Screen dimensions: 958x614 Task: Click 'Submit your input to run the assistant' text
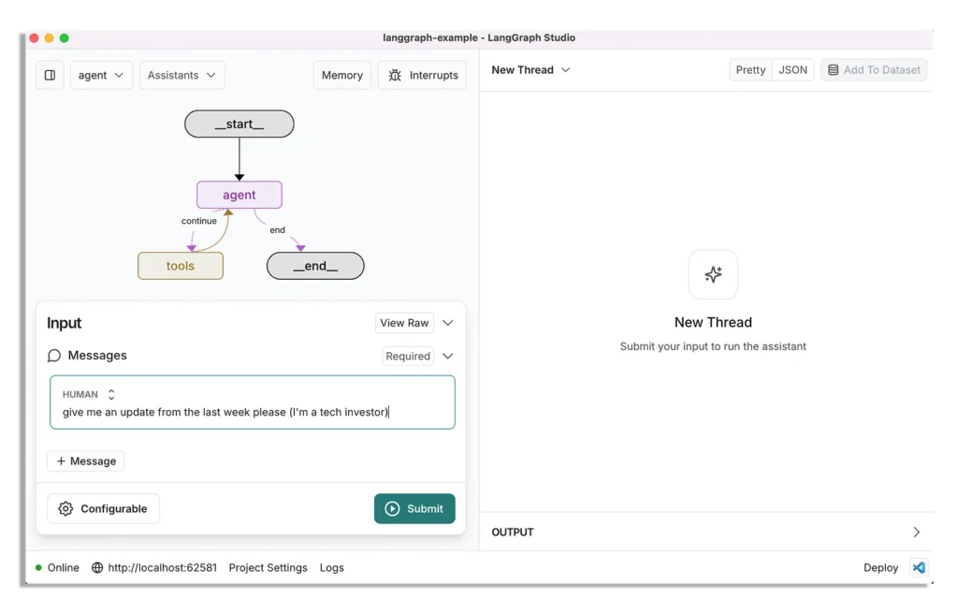pos(713,346)
